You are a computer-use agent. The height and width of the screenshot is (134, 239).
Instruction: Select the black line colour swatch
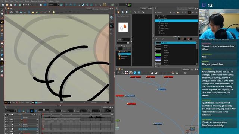point(158,43)
